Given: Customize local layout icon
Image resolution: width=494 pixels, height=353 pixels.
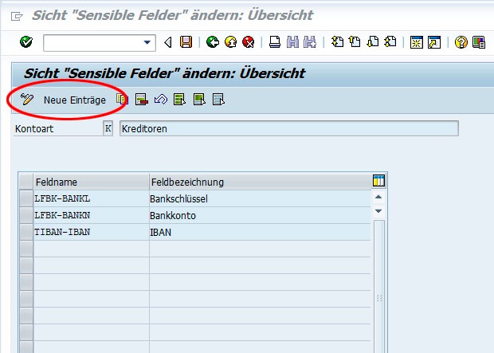Looking at the screenshot, I should [x=479, y=42].
